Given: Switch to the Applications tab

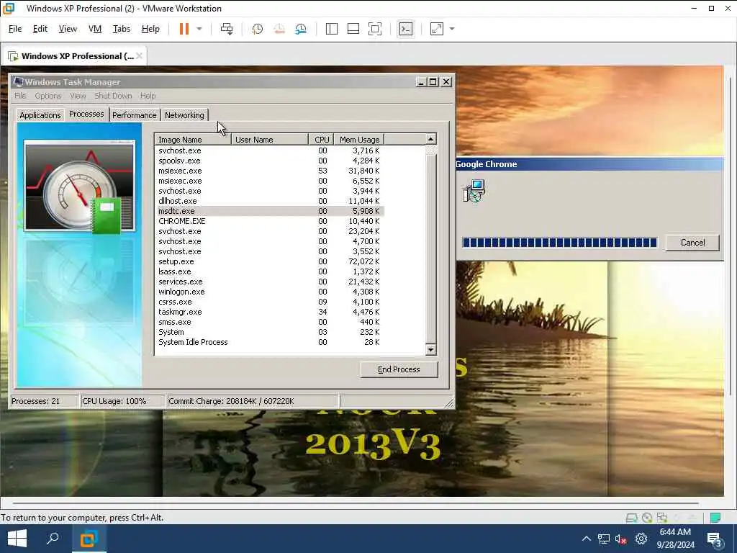Looking at the screenshot, I should (x=40, y=115).
